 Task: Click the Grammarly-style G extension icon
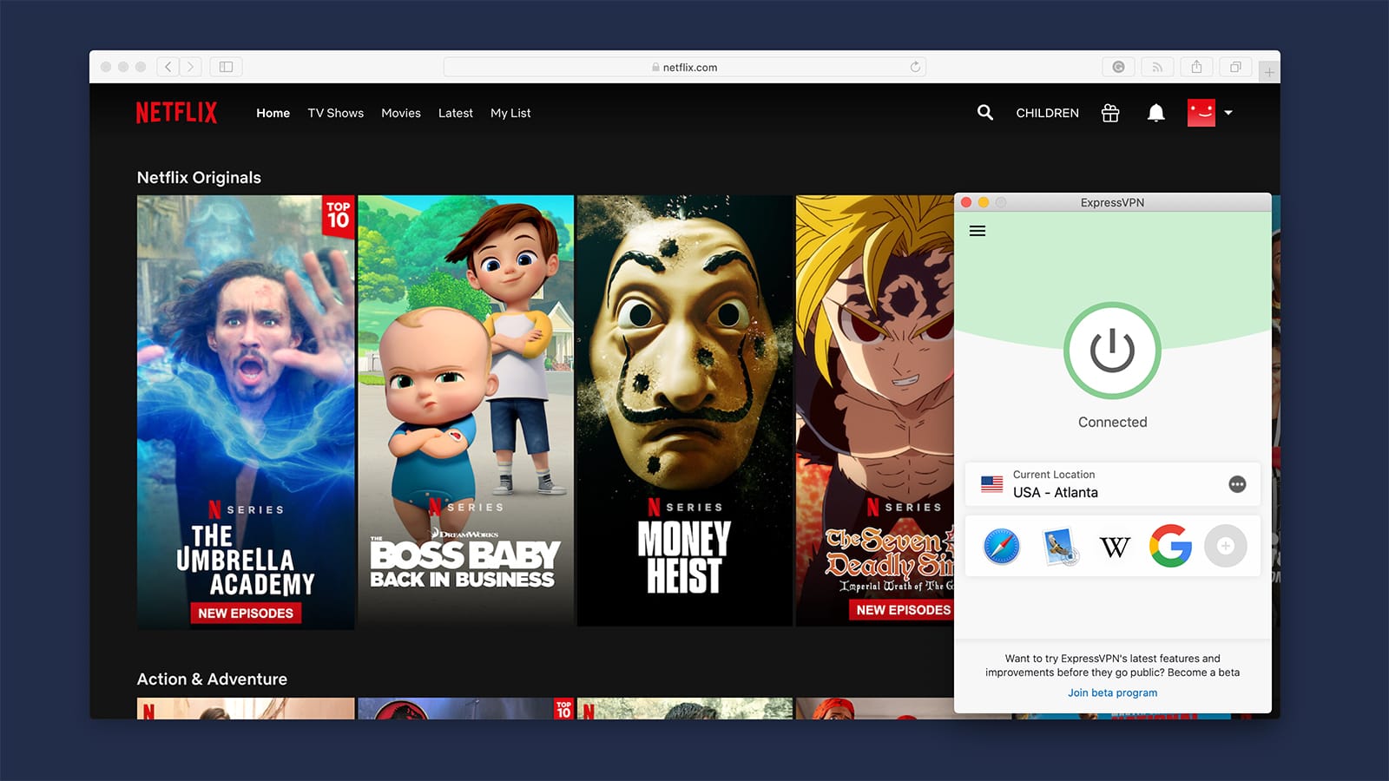tap(1118, 67)
